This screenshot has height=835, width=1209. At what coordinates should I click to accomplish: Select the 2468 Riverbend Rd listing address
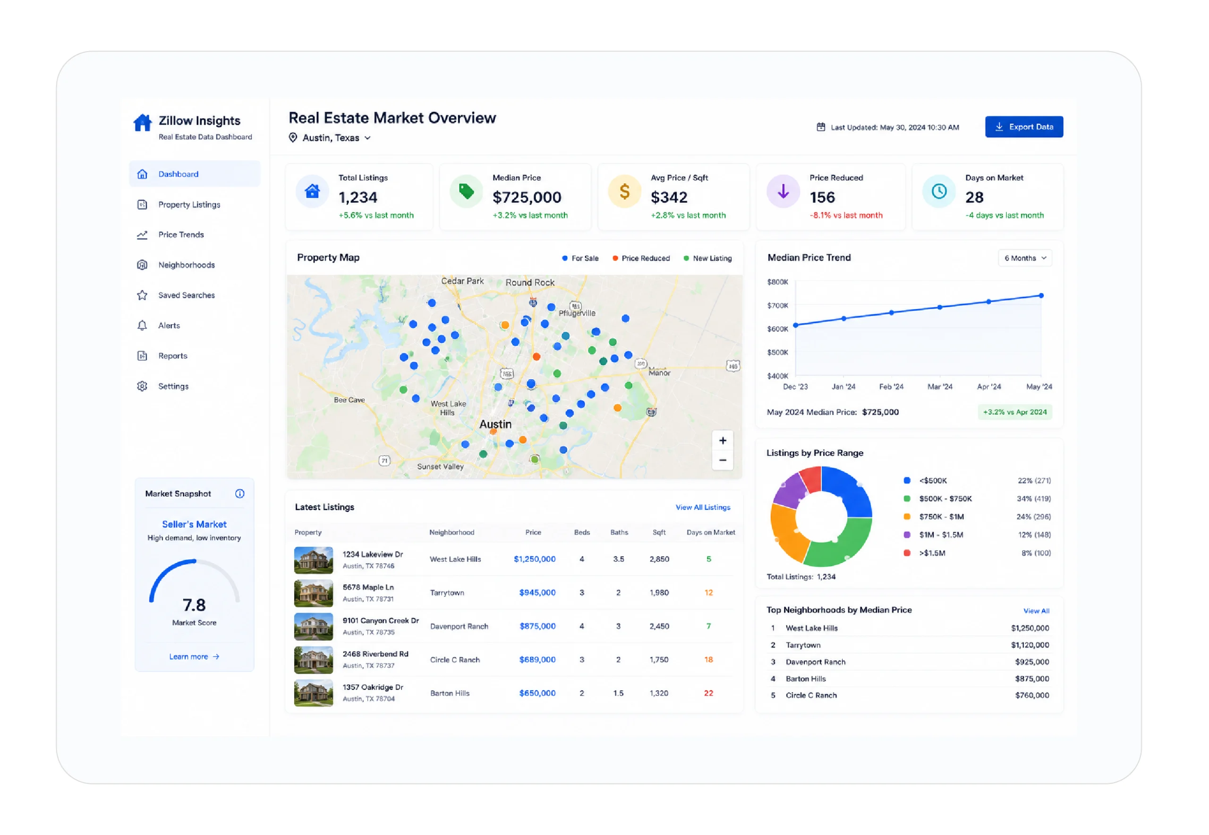[x=375, y=655]
